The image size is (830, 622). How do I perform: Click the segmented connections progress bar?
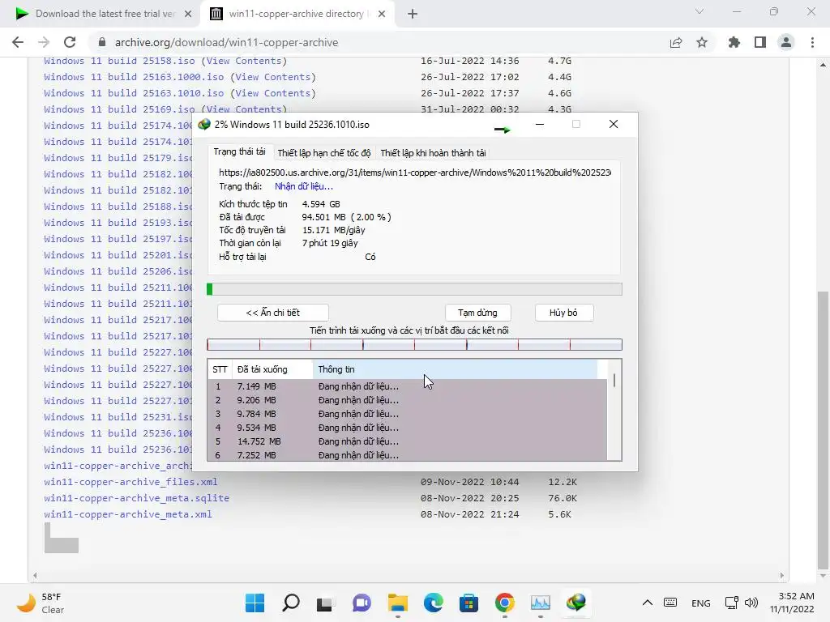414,345
